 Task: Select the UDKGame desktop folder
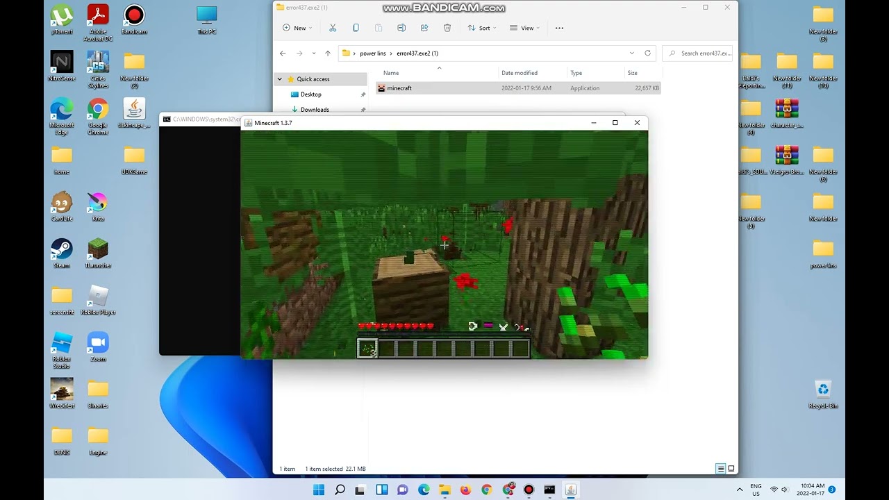pos(134,159)
